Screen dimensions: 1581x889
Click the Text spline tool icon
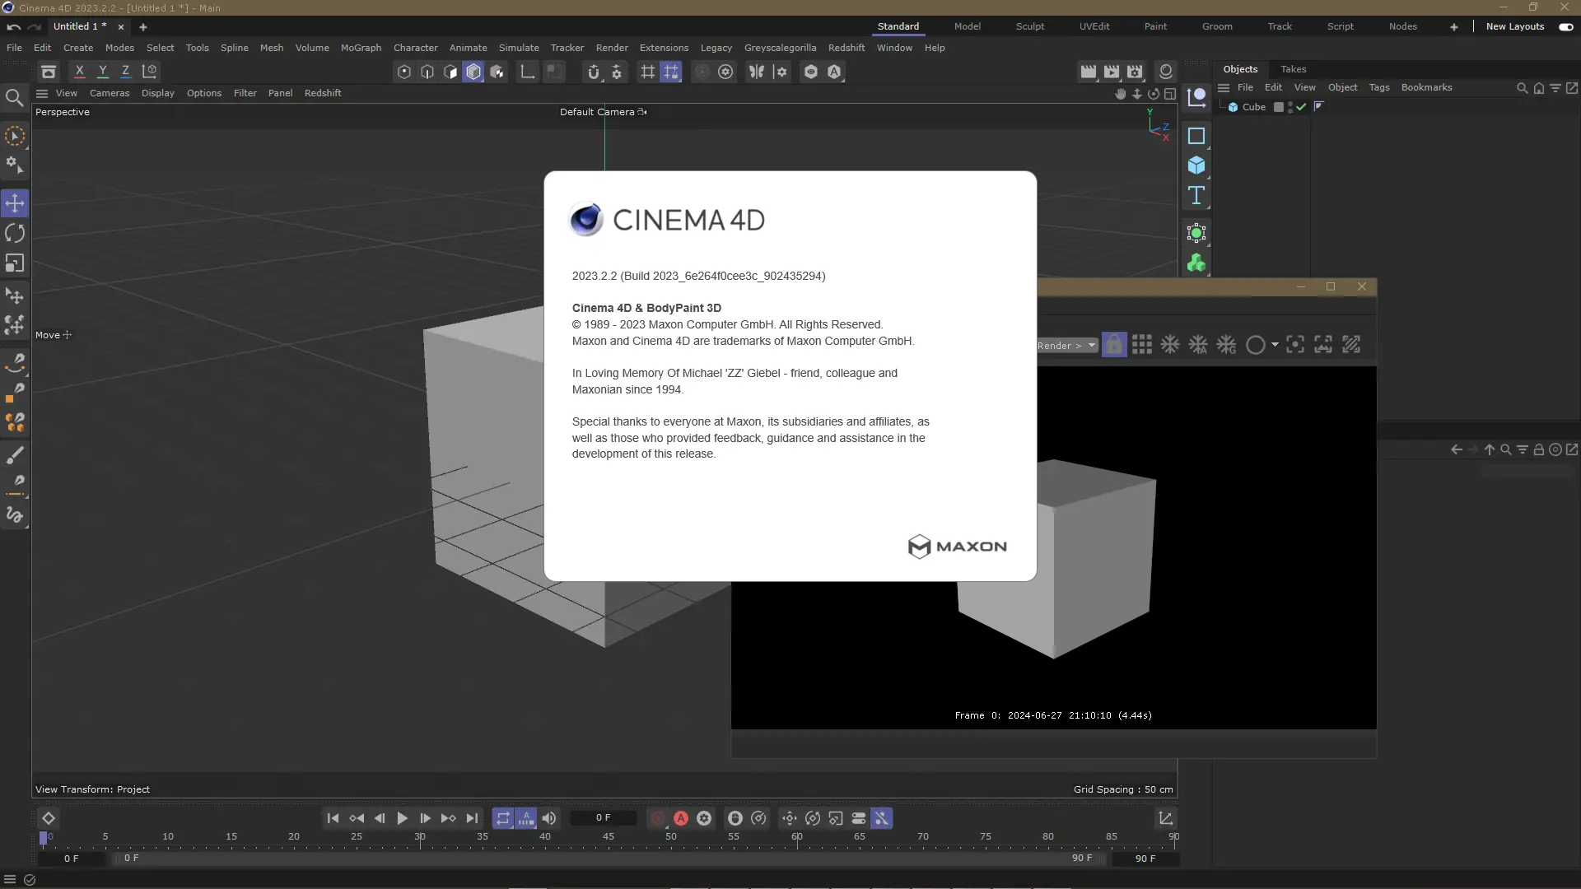[x=1196, y=196]
